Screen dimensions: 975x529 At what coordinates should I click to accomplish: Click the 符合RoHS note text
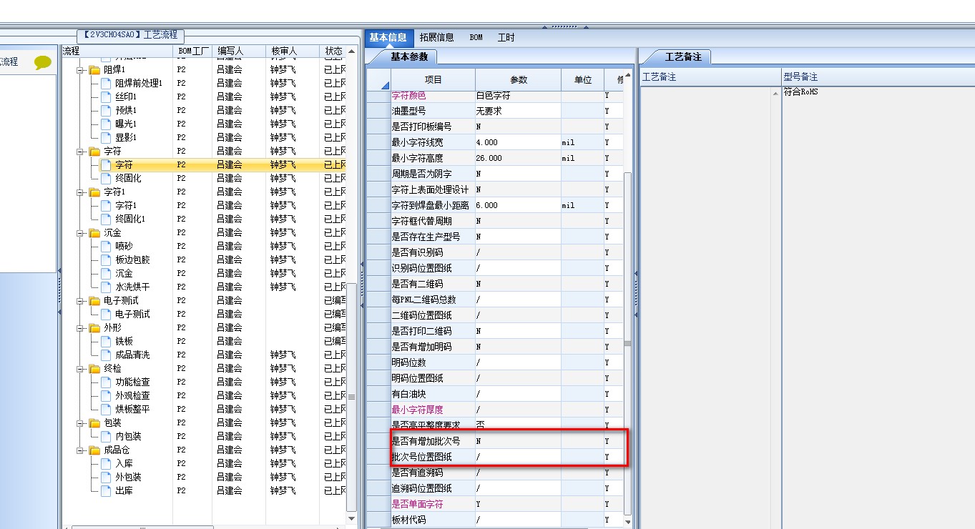point(800,92)
